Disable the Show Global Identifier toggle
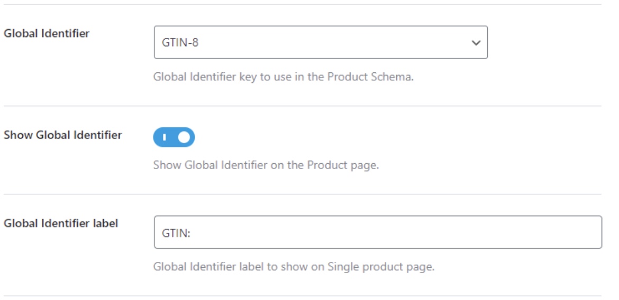619x300 pixels. tap(174, 137)
